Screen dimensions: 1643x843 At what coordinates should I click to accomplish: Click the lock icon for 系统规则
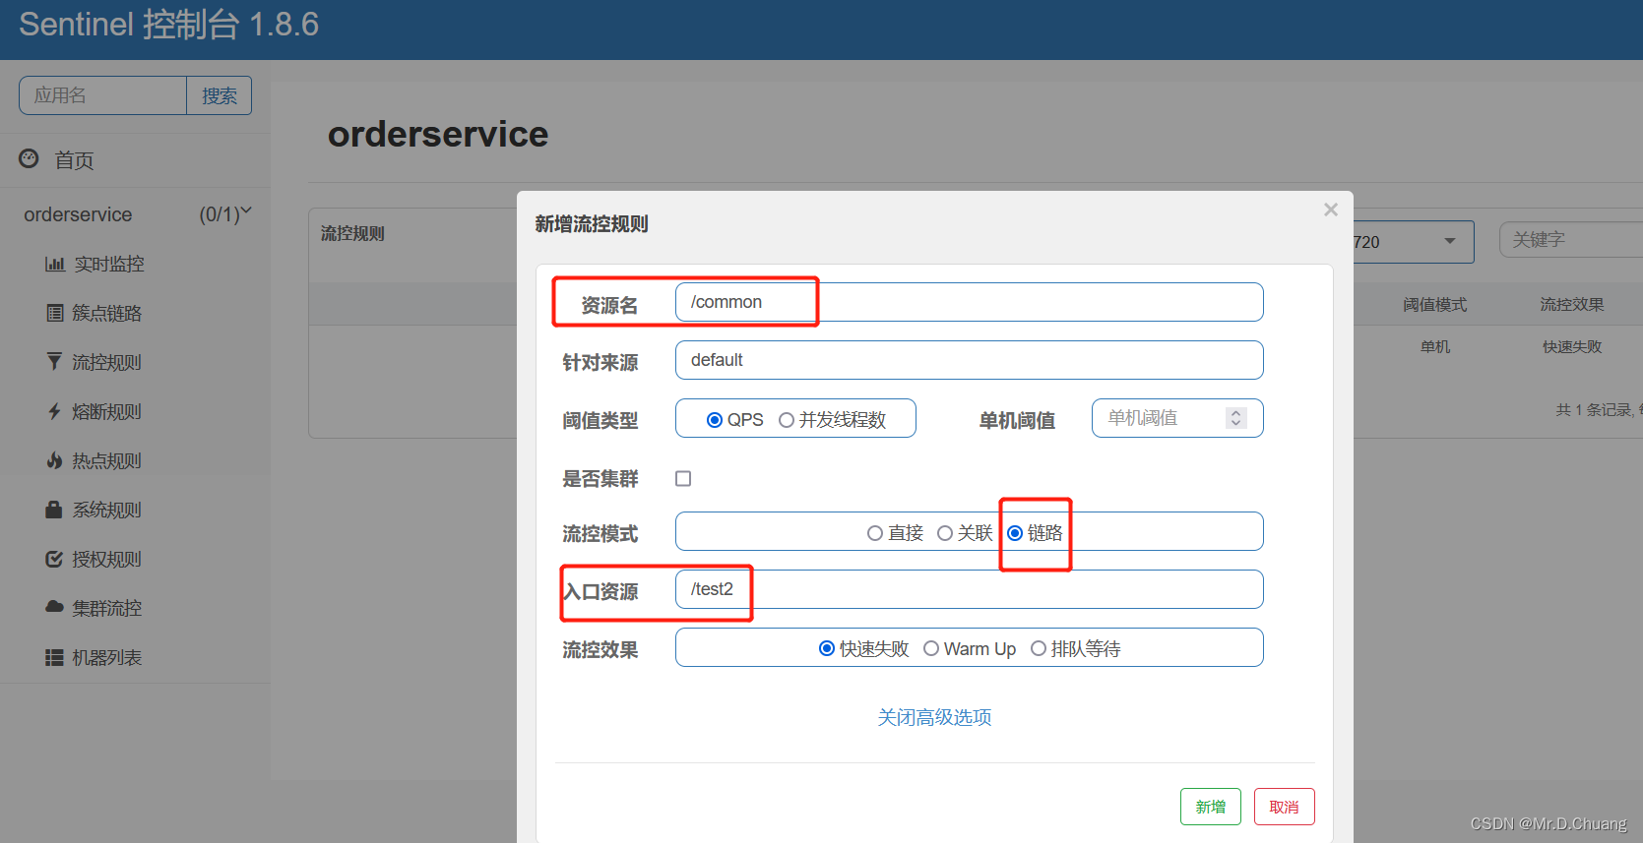55,510
